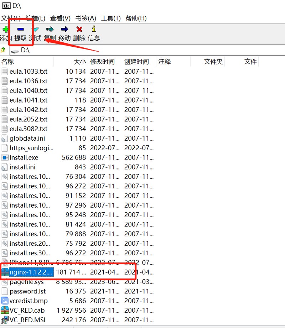The height and width of the screenshot is (328, 285).
Task: Click the 文件夹 column header
Action: tap(207, 62)
